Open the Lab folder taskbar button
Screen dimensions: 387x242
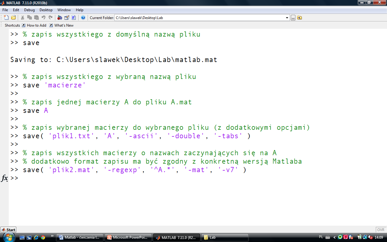(x=225, y=237)
